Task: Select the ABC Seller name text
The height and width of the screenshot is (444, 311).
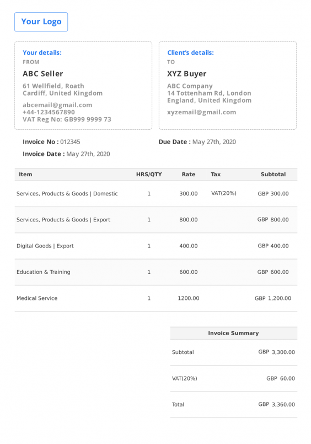Action: 42,73
